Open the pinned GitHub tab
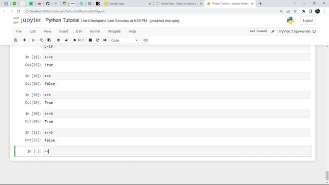 tap(48, 4)
